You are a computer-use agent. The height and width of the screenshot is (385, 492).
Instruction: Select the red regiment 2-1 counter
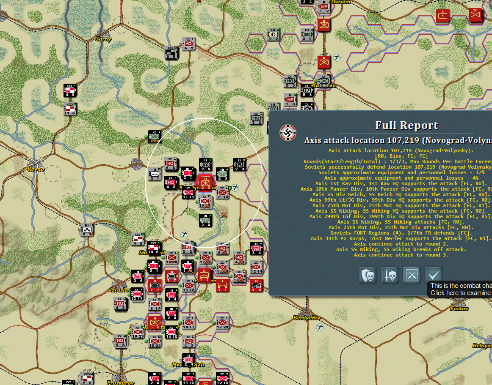pyautogui.click(x=188, y=173)
